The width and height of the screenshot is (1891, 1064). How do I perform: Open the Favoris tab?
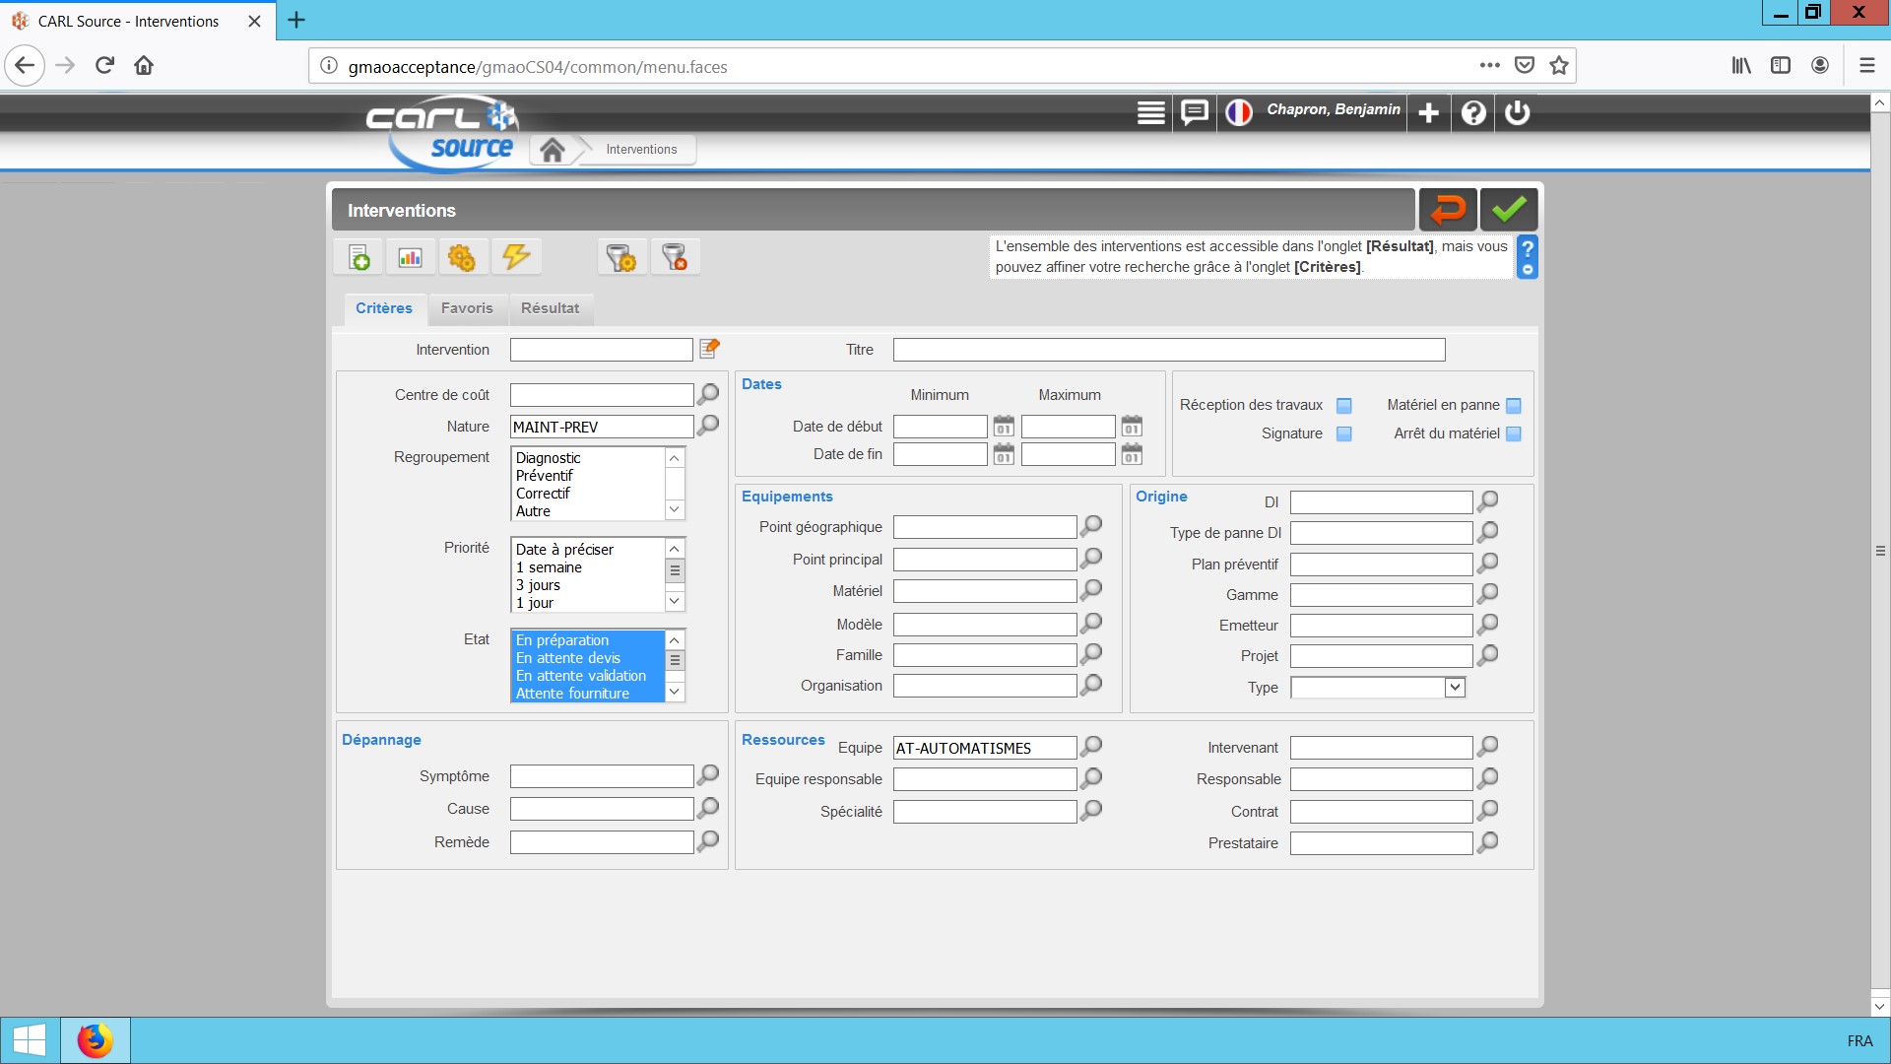[x=467, y=308]
